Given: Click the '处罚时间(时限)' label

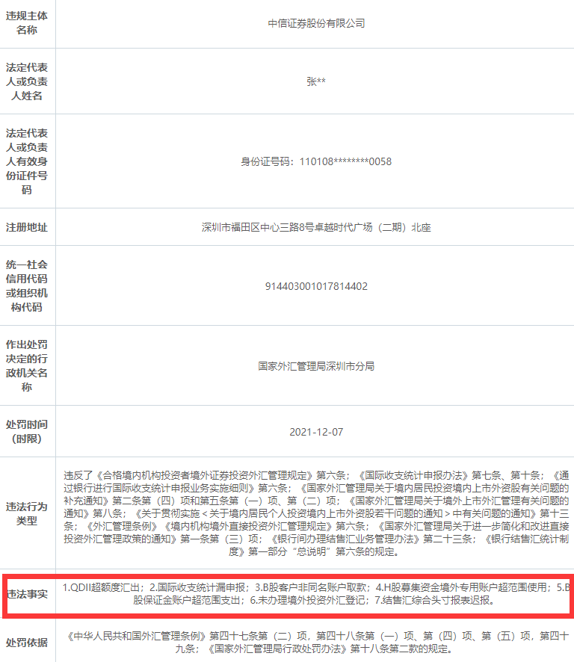Looking at the screenshot, I should [27, 431].
